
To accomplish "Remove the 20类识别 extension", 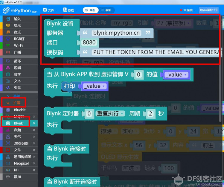I will tap(34, 143).
